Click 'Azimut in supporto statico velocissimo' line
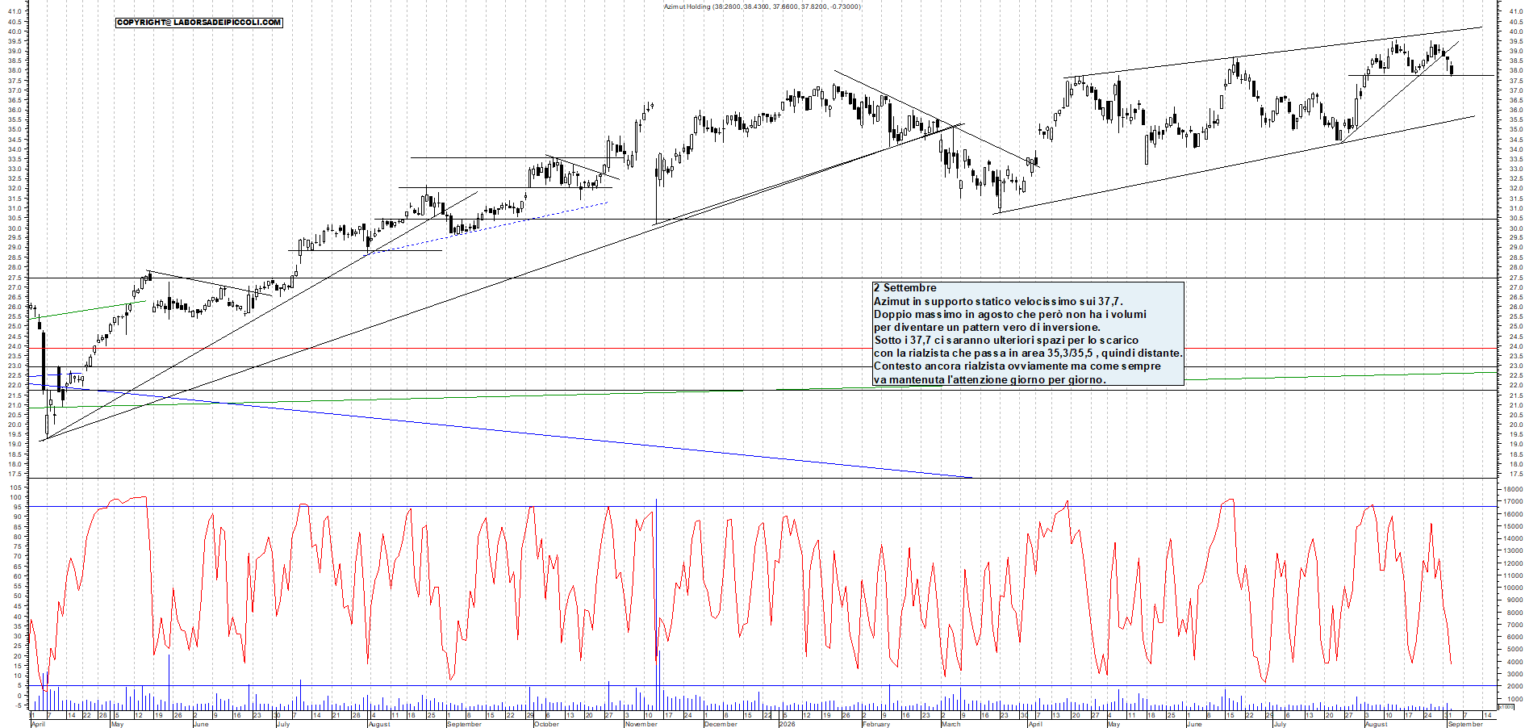 pos(998,301)
